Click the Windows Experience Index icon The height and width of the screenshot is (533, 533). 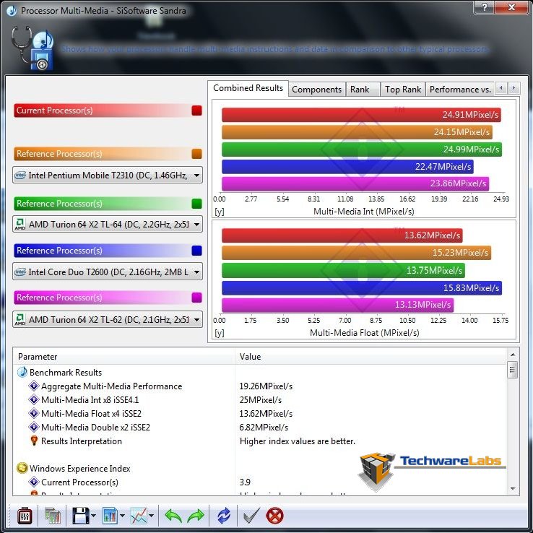(x=22, y=468)
